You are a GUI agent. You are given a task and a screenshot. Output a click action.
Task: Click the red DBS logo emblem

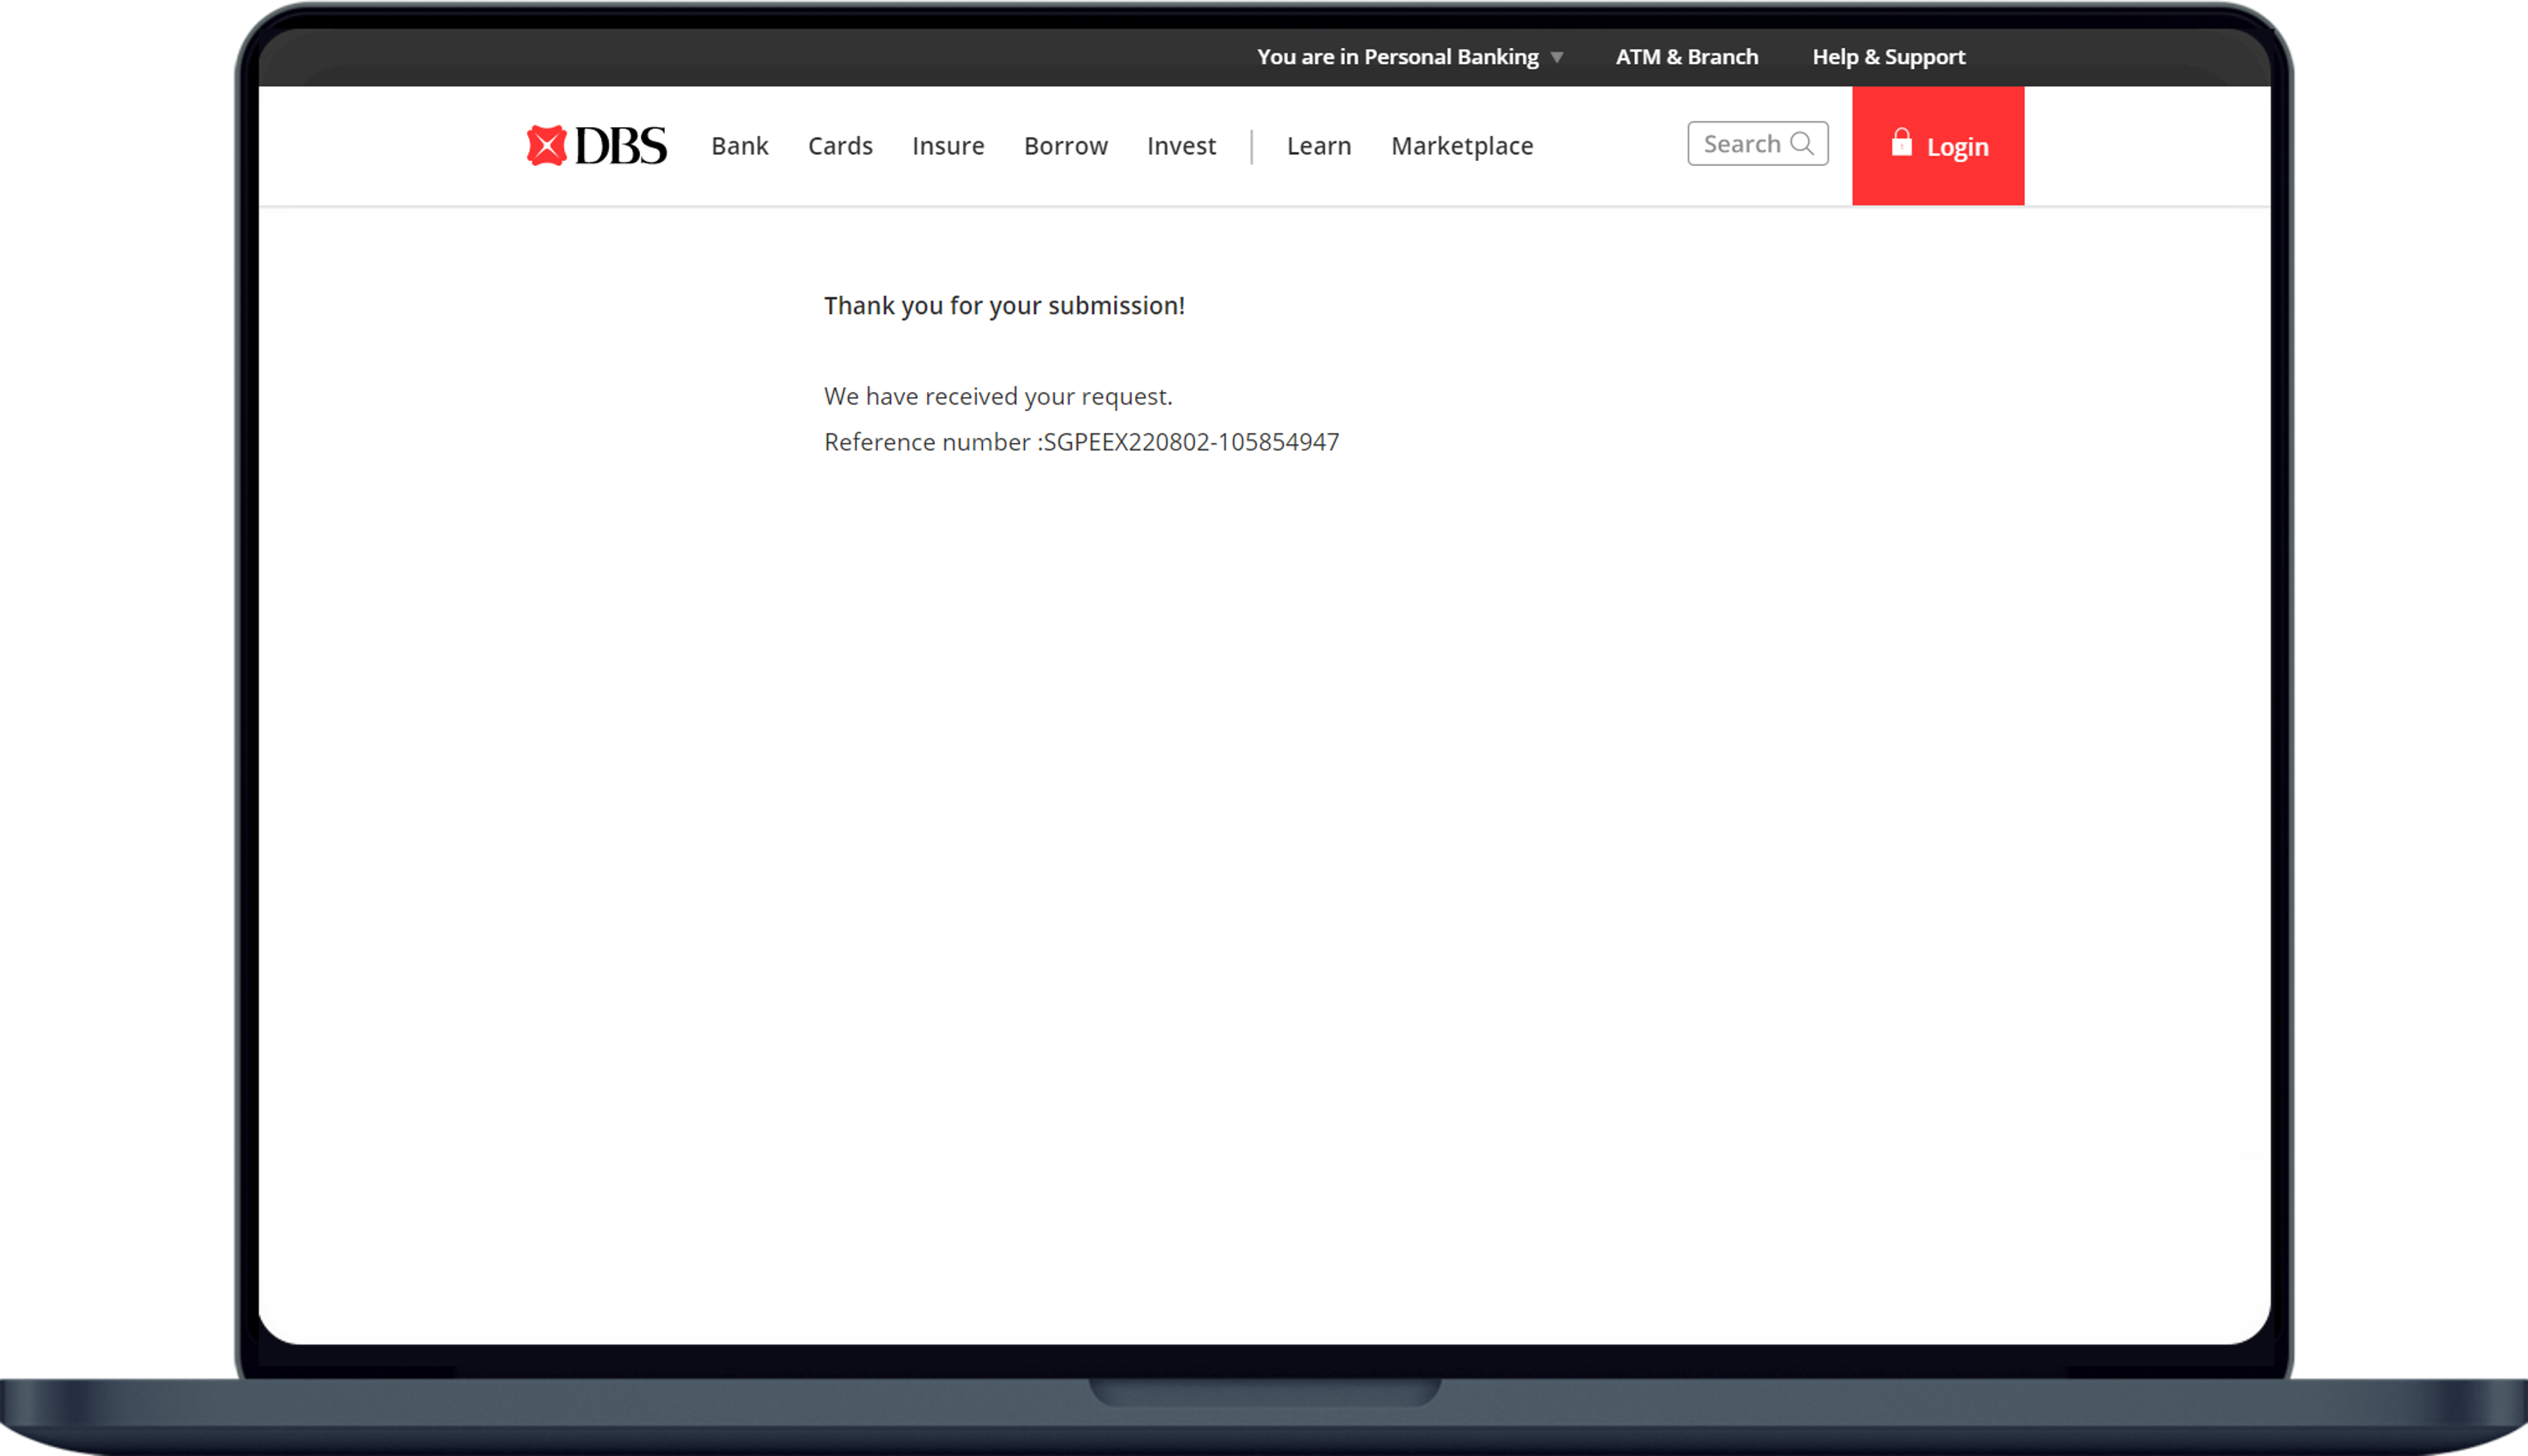pos(546,146)
